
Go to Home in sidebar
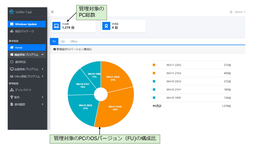(x=27, y=48)
